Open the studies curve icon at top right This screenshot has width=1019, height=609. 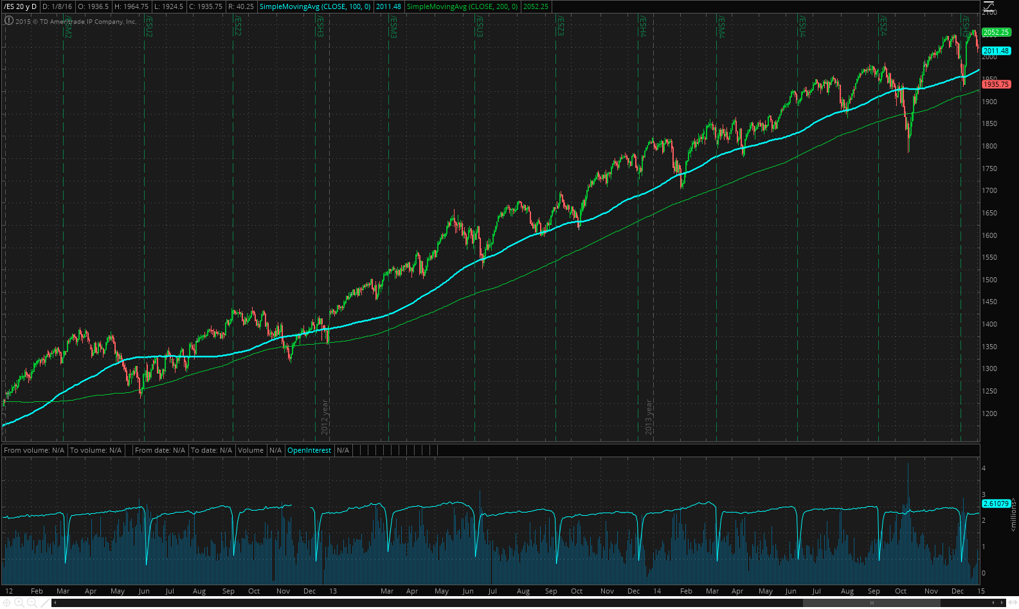coord(989,6)
